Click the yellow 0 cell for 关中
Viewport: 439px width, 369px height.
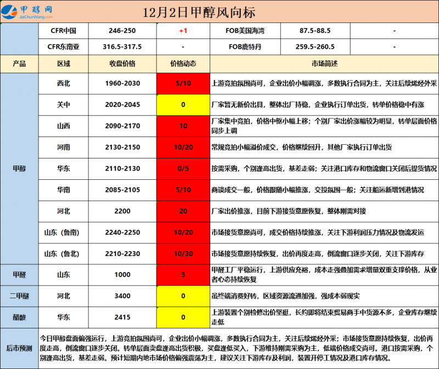pyautogui.click(x=183, y=104)
